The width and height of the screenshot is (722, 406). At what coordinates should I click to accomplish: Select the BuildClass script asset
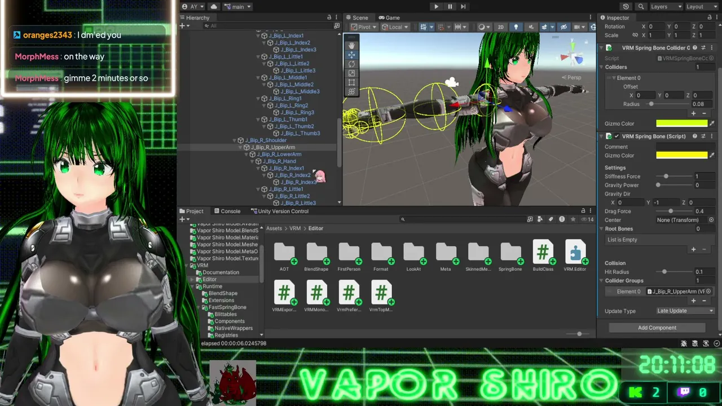(543, 257)
